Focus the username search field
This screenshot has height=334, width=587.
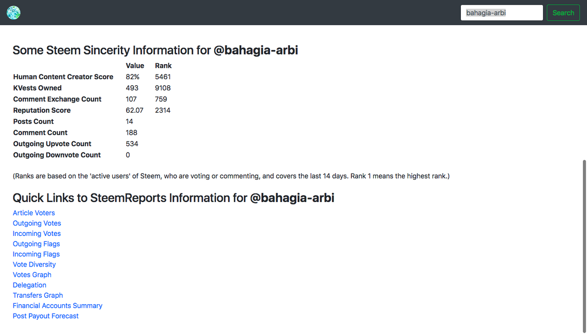pos(502,13)
